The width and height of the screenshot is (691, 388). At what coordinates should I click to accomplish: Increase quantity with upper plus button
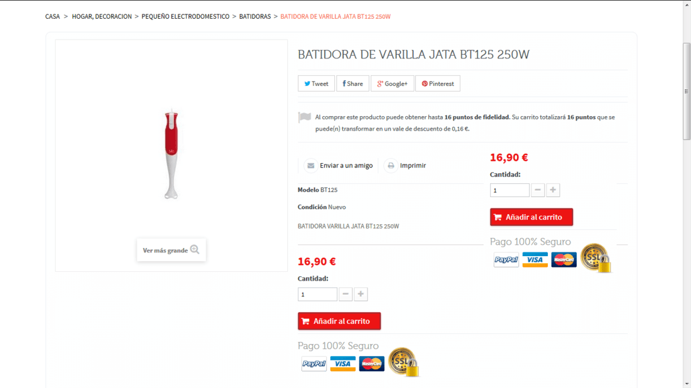[553, 190]
